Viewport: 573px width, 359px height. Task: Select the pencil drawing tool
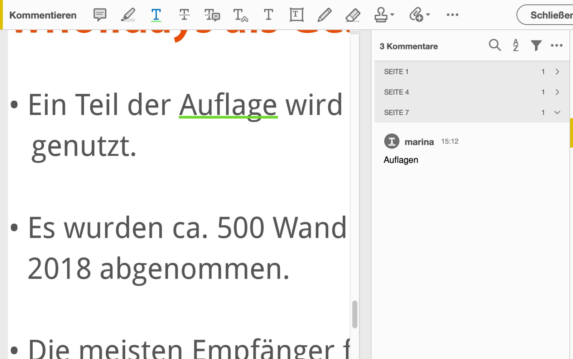click(324, 15)
